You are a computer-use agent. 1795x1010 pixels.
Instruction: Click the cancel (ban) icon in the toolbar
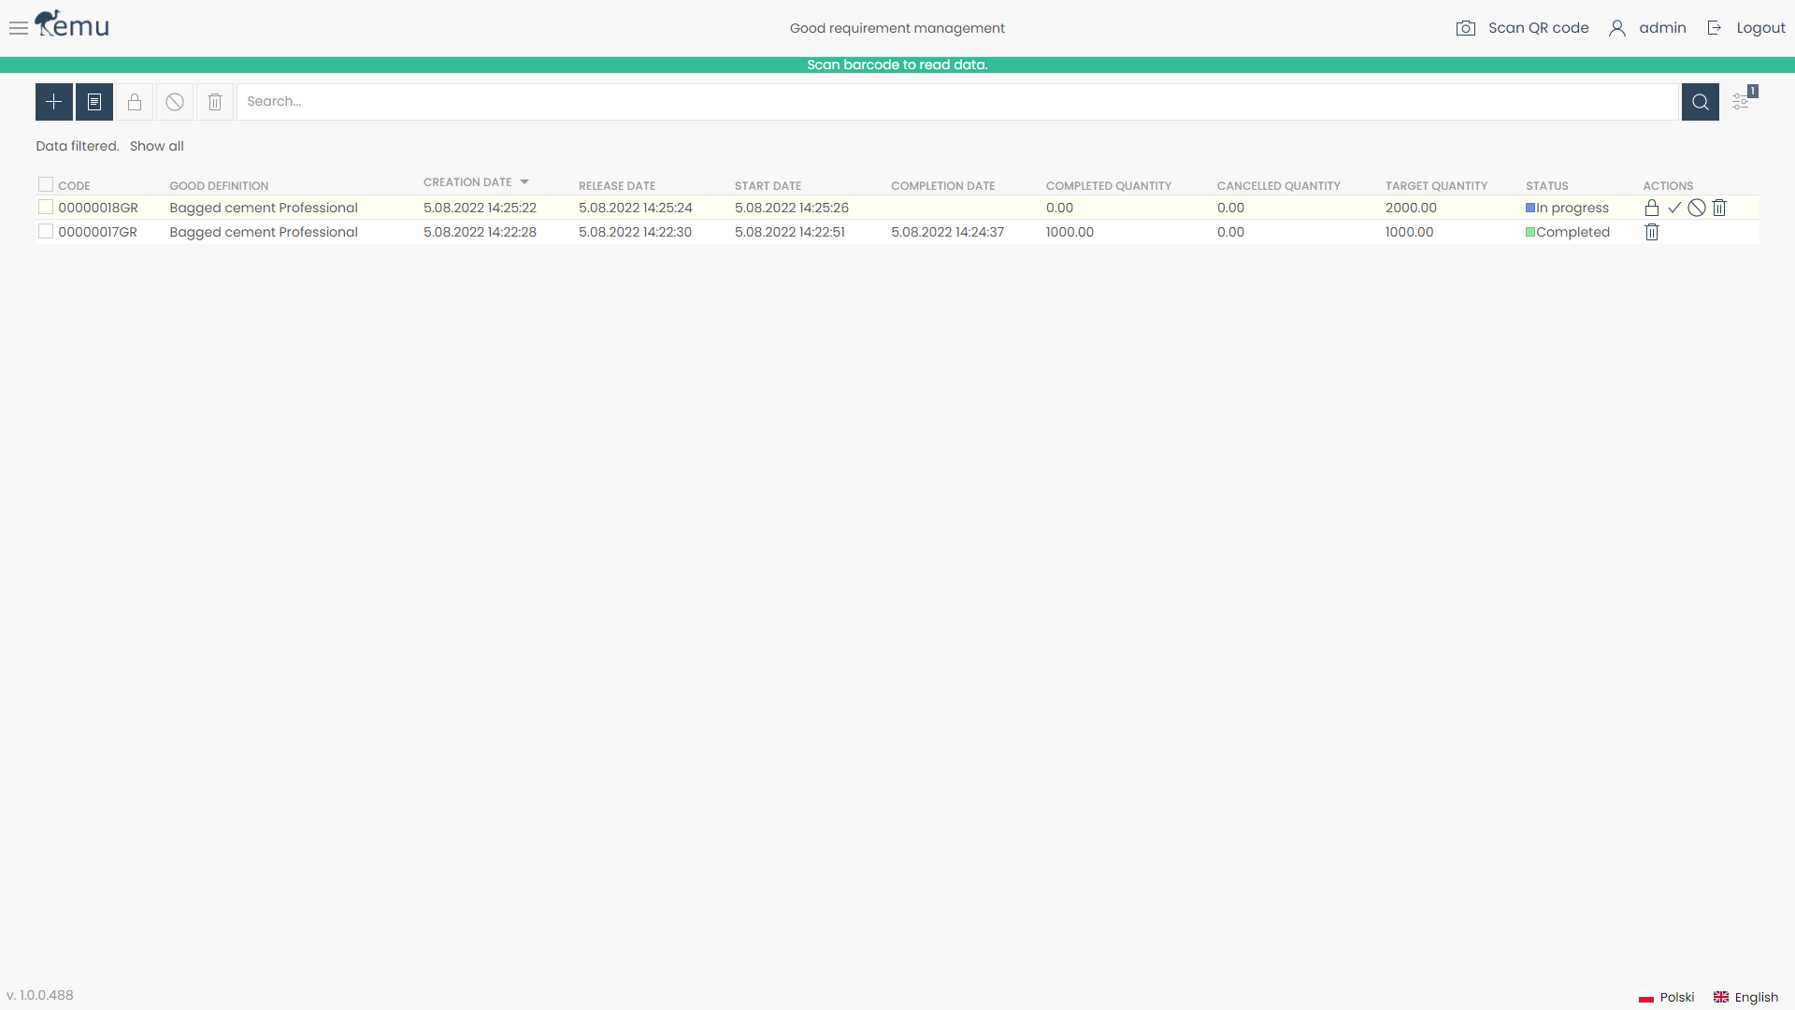174,101
